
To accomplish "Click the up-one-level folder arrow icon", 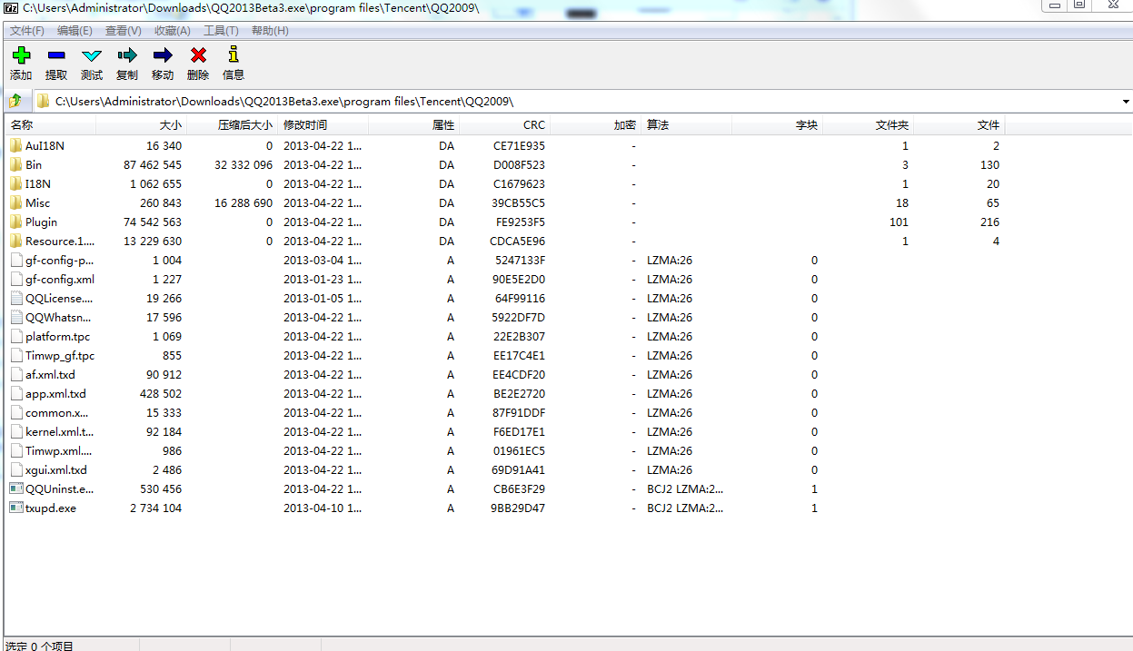I will (15, 101).
